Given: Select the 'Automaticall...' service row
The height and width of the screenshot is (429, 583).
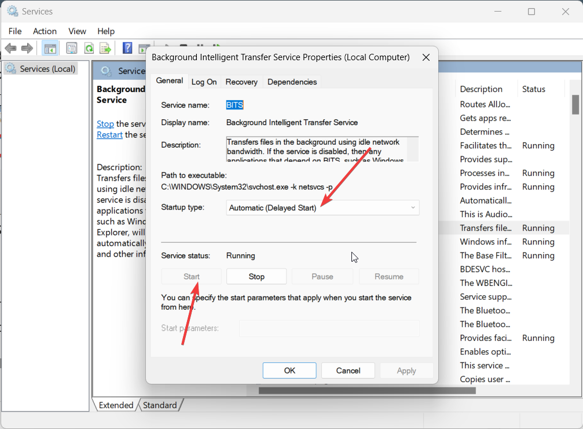Looking at the screenshot, I should click(504, 201).
